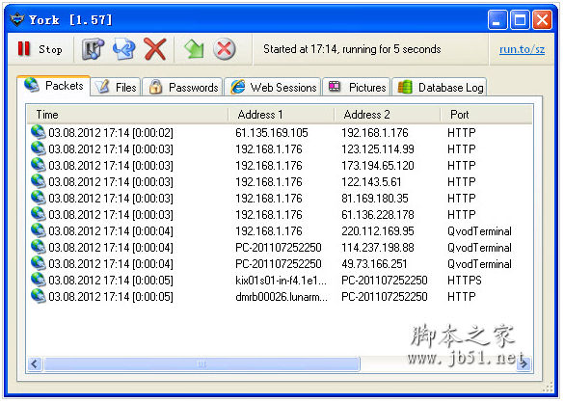Viewport: 564px width, 403px height.
Task: Switch to the Packets tab
Action: [54, 86]
